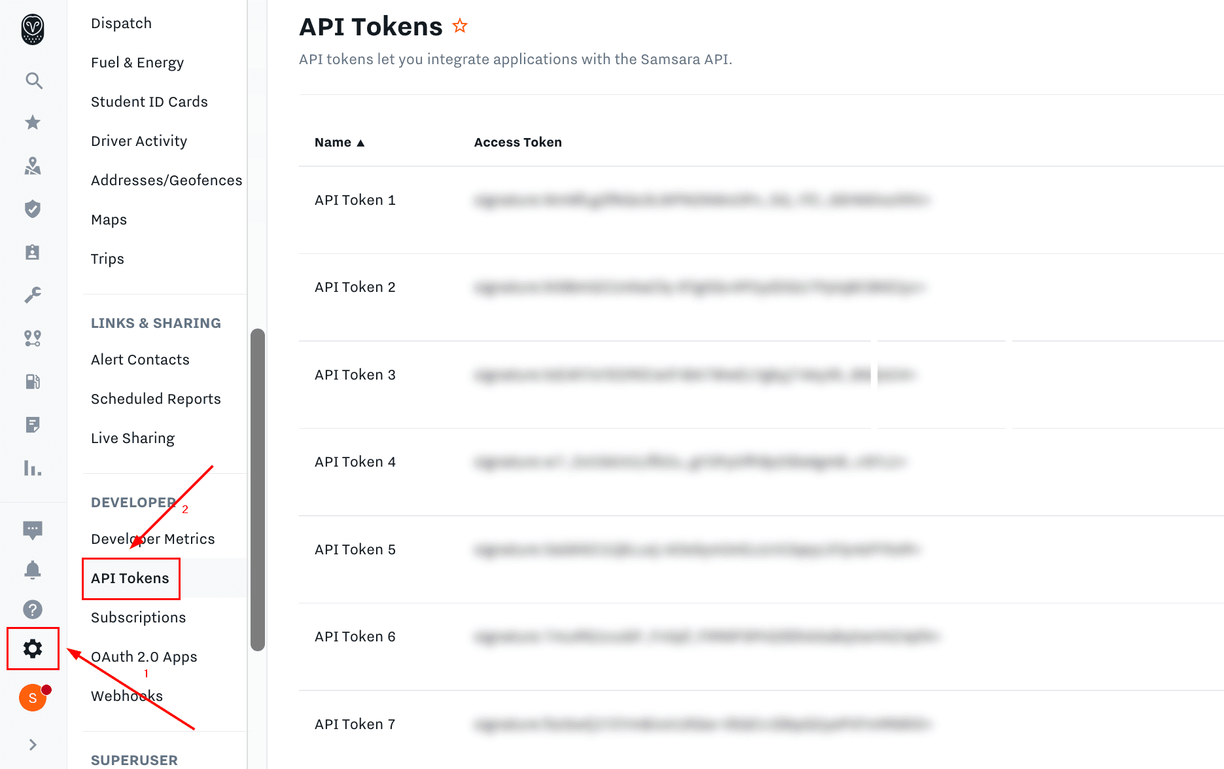The width and height of the screenshot is (1224, 769).
Task: Click the settings menu vertical scrollbar
Action: click(x=258, y=490)
